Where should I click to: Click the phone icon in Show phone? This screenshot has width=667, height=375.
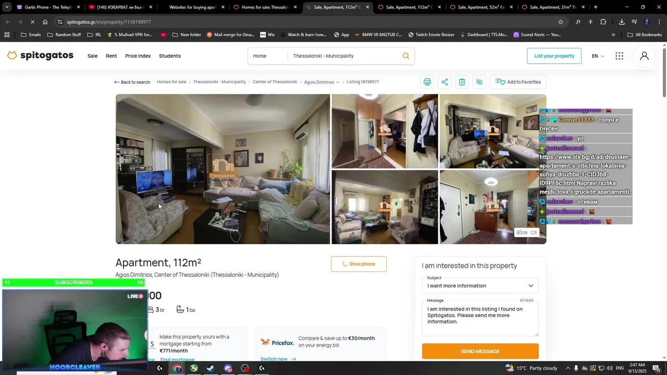coord(345,264)
